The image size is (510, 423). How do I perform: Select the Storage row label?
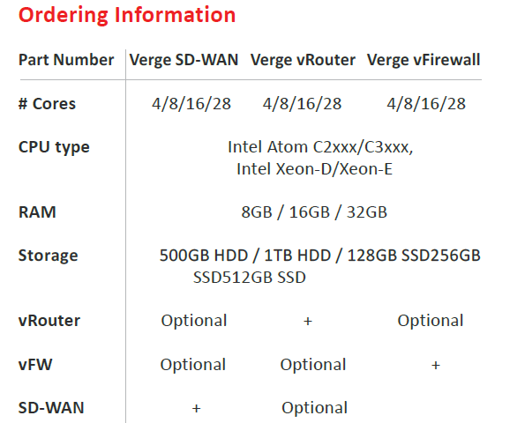(49, 256)
